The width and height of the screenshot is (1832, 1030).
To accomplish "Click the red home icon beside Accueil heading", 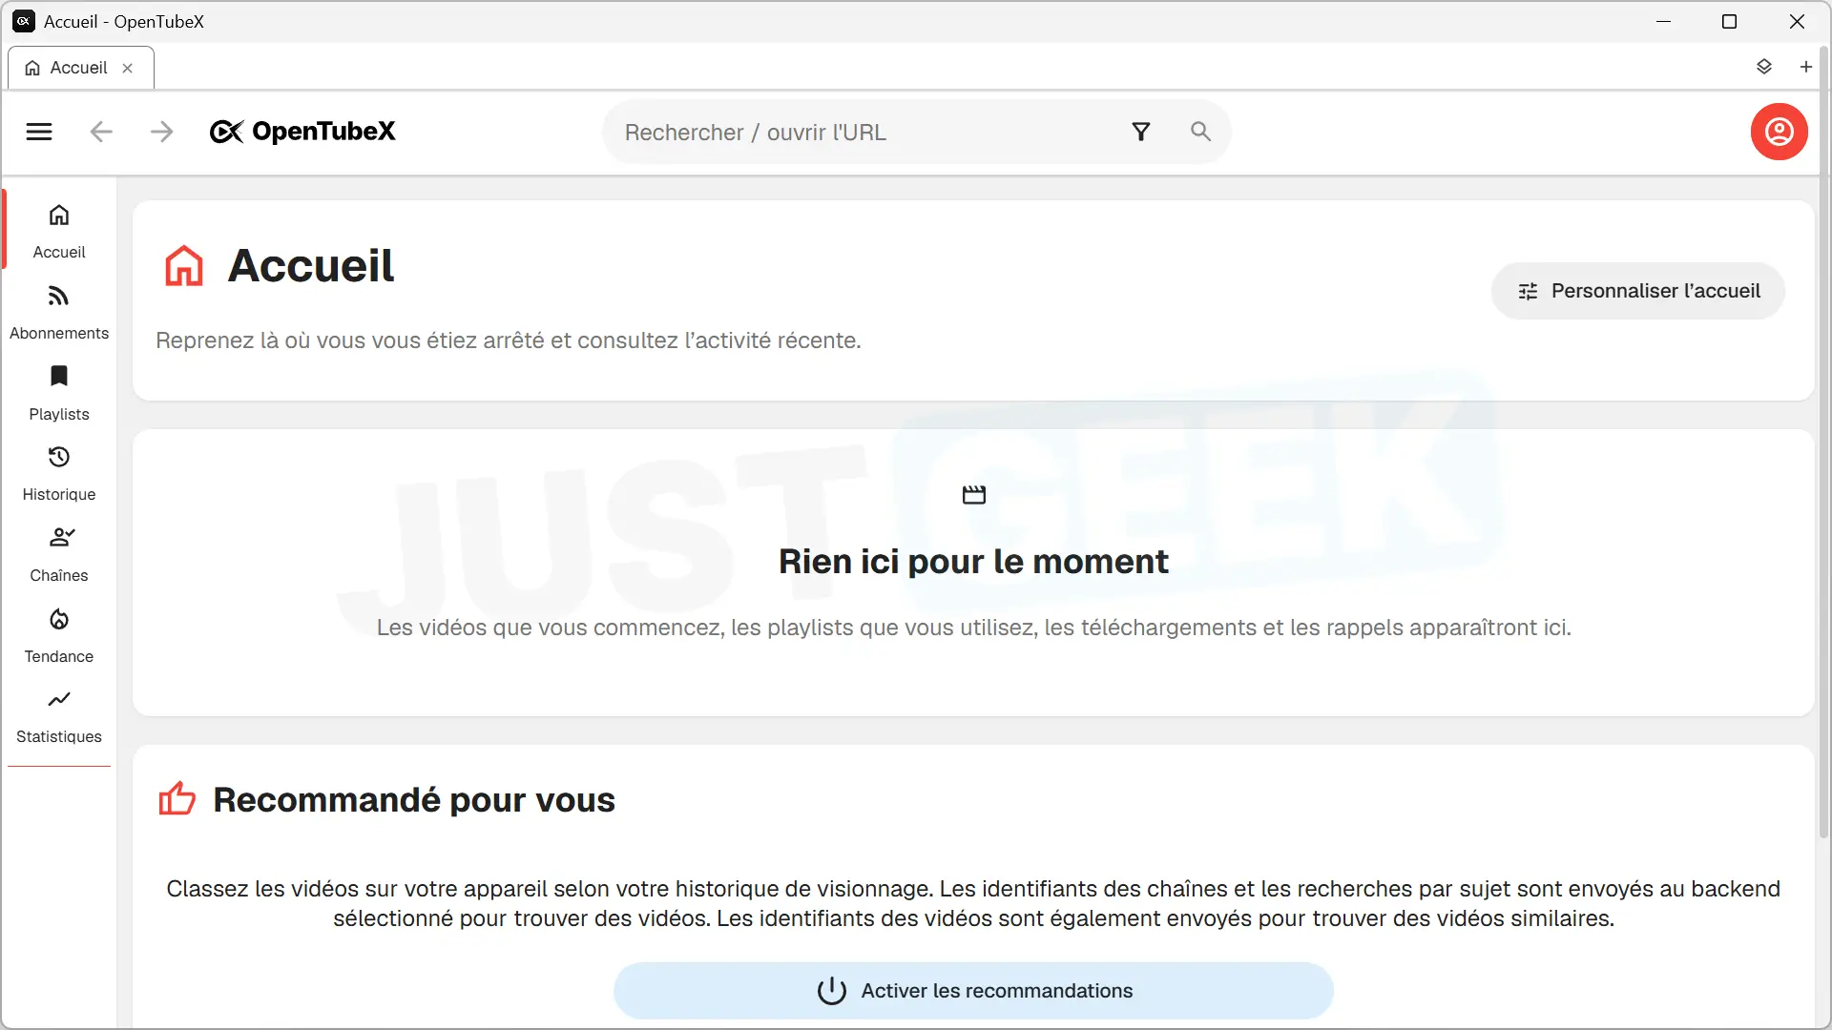I will pos(184,265).
